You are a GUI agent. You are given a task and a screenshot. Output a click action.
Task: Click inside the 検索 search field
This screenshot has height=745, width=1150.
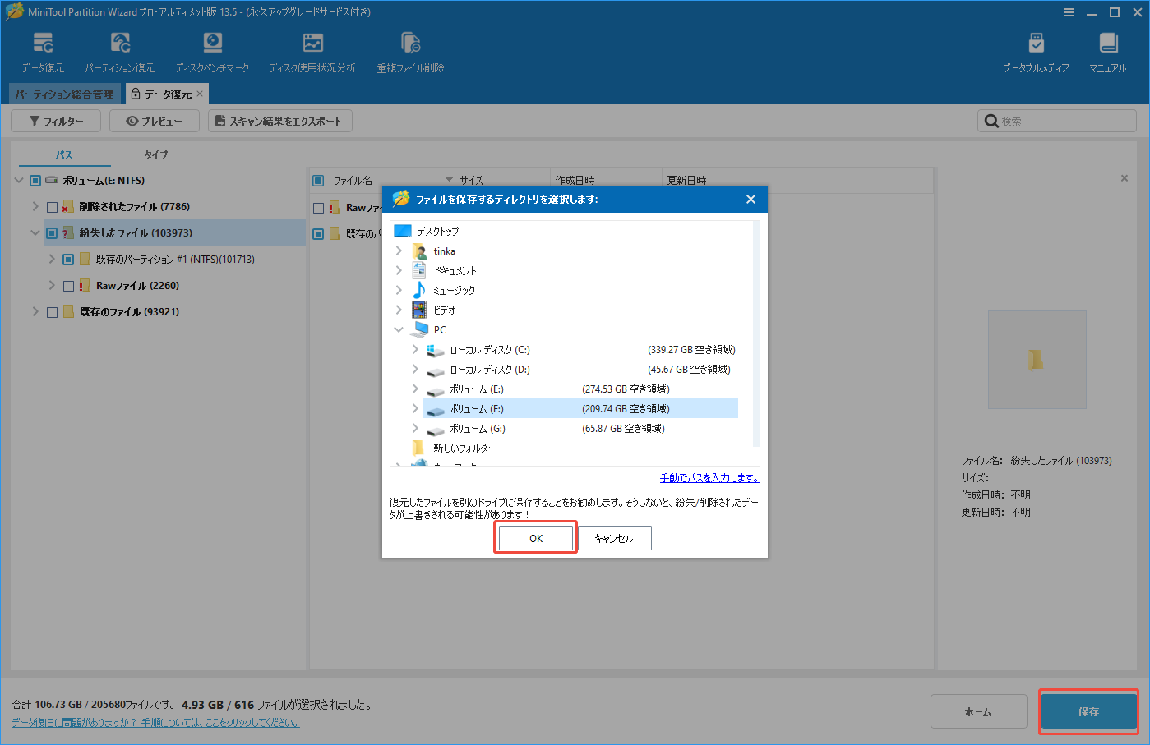[1056, 120]
